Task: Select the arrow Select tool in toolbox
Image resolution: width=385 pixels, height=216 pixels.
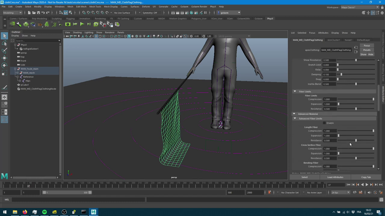Action: (x=5, y=36)
